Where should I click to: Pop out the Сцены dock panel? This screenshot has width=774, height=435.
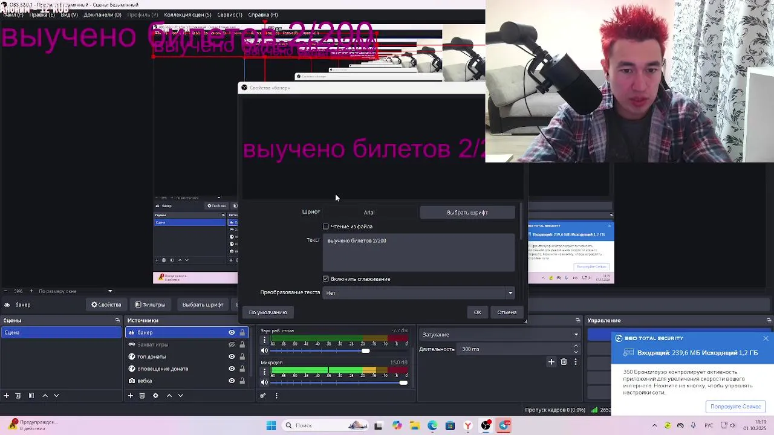(117, 320)
